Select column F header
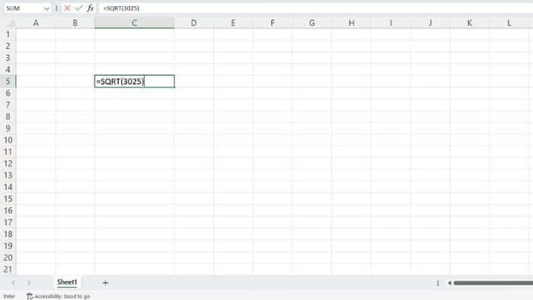Viewport: 533px width, 300px height. [x=273, y=23]
